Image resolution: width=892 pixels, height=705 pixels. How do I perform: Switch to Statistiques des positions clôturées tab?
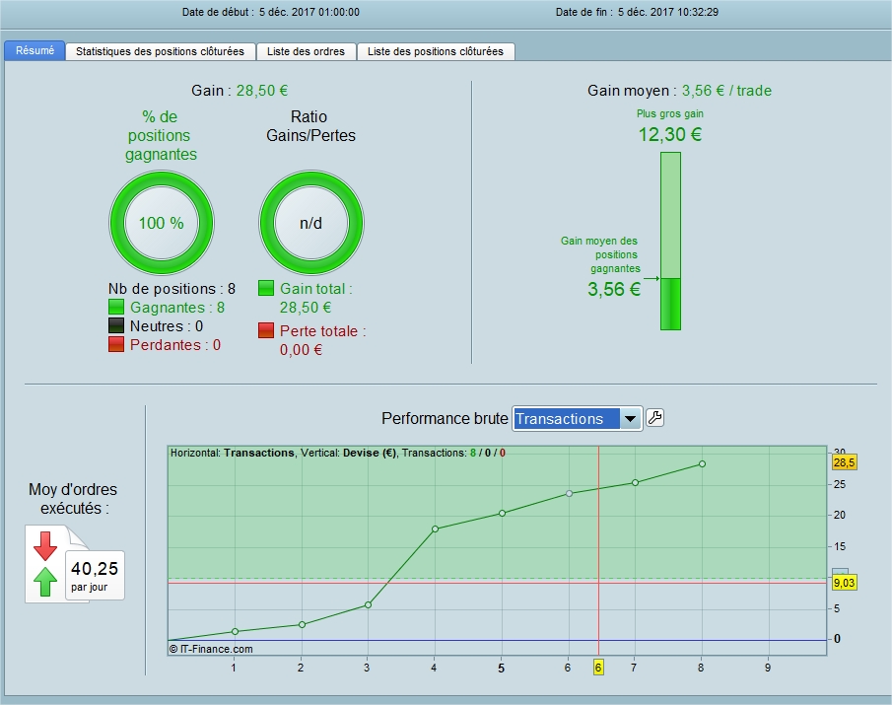point(160,51)
